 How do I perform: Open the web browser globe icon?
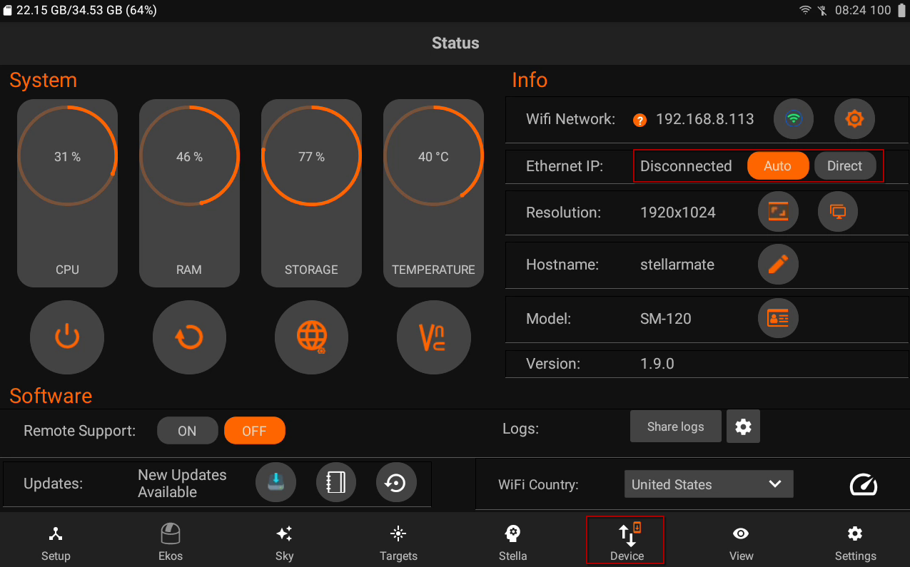(311, 337)
